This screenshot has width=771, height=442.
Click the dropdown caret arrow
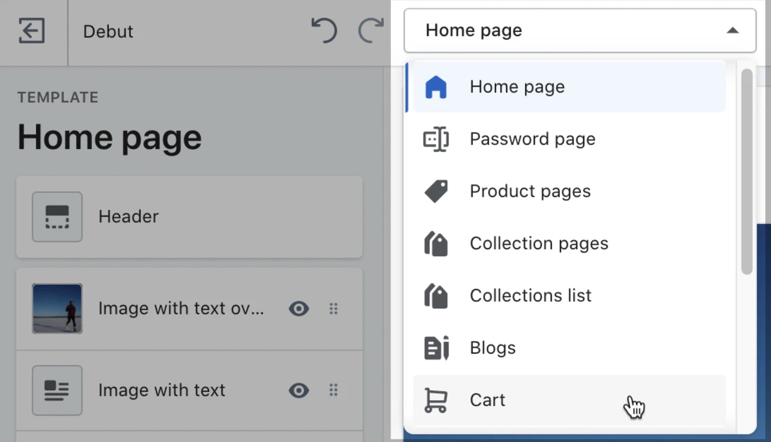(x=733, y=30)
